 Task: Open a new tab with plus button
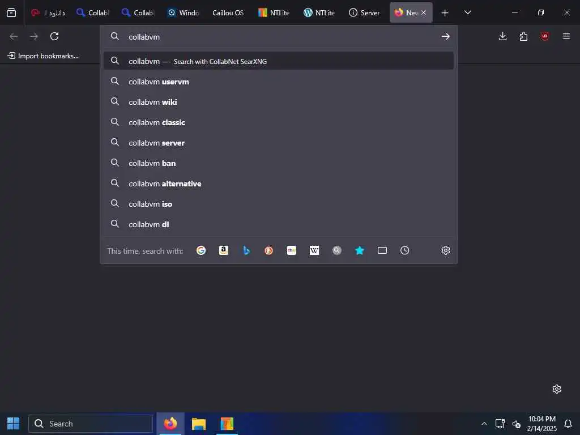(x=445, y=13)
